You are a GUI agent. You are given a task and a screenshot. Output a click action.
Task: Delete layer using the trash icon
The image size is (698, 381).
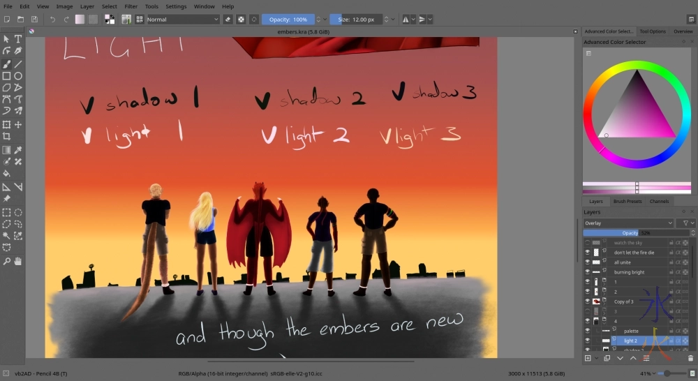click(x=690, y=358)
